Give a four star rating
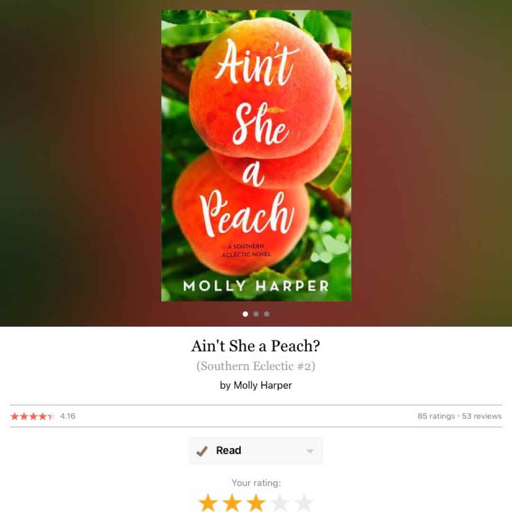Screen dimensions: 512x512 tap(280, 503)
